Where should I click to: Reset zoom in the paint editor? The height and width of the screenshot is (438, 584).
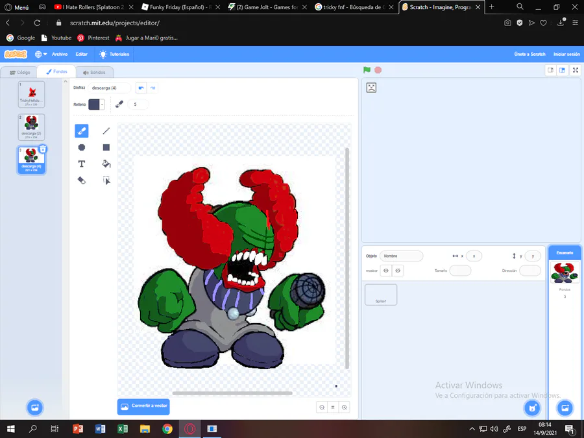[333, 407]
